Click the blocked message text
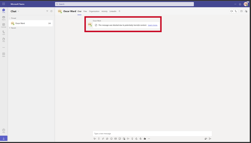The height and width of the screenshot is (143, 251). 122,25
